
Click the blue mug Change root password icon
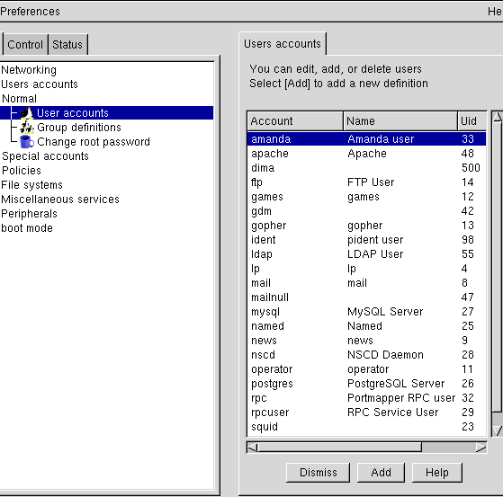point(27,142)
